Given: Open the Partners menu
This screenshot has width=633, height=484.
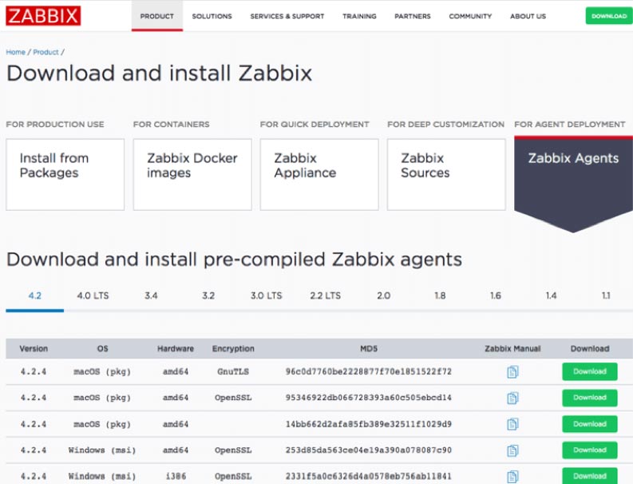Looking at the screenshot, I should pyautogui.click(x=413, y=16).
